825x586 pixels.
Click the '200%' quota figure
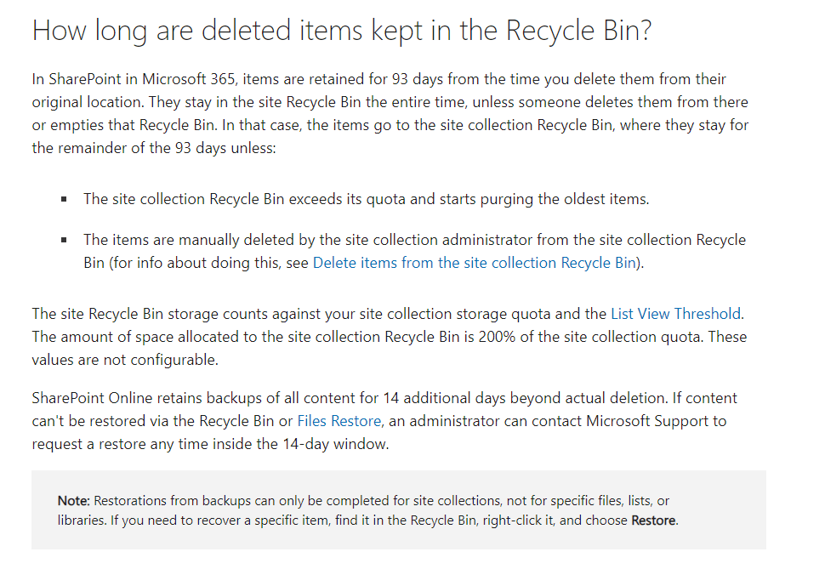click(483, 336)
